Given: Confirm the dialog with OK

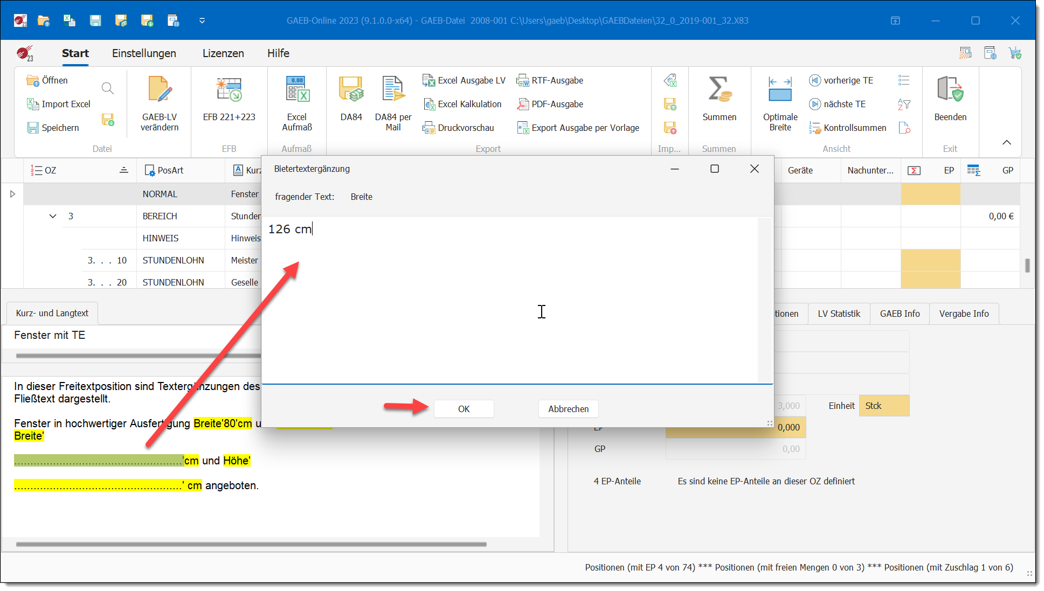Looking at the screenshot, I should coord(464,409).
